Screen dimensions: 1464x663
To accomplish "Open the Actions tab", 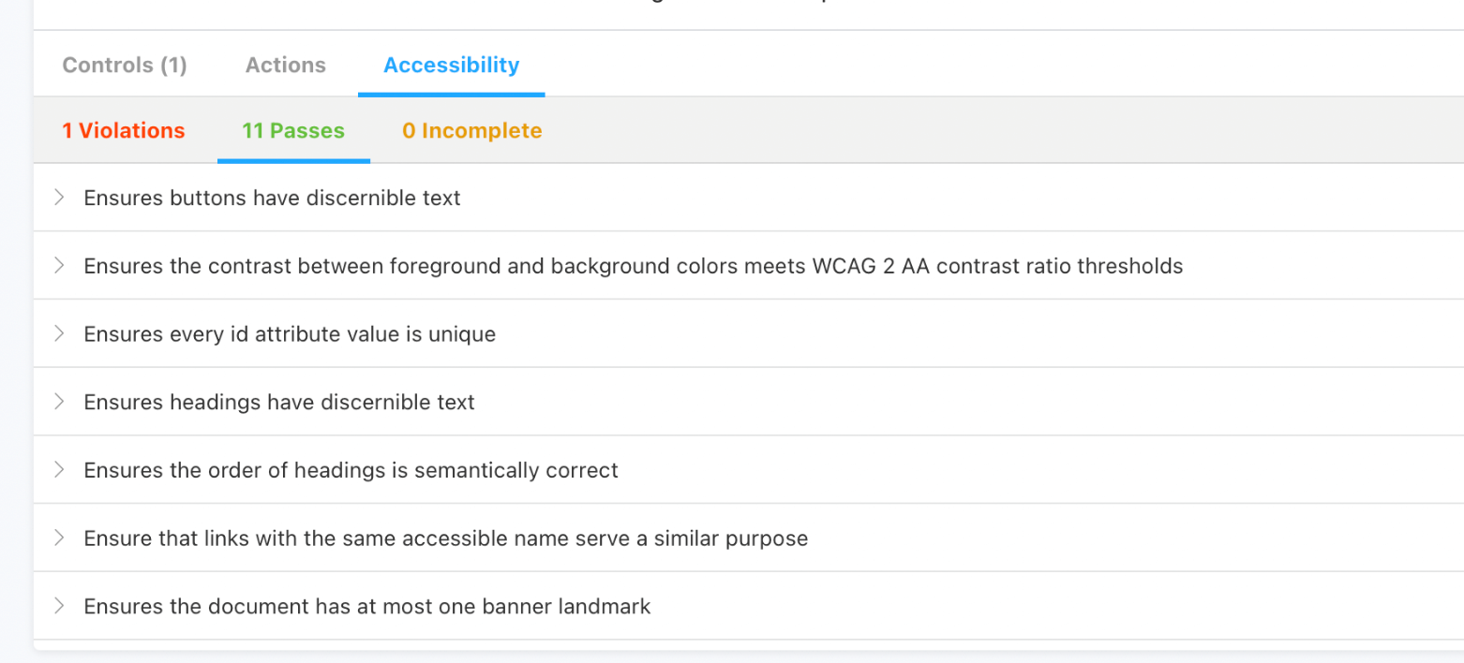I will [286, 66].
